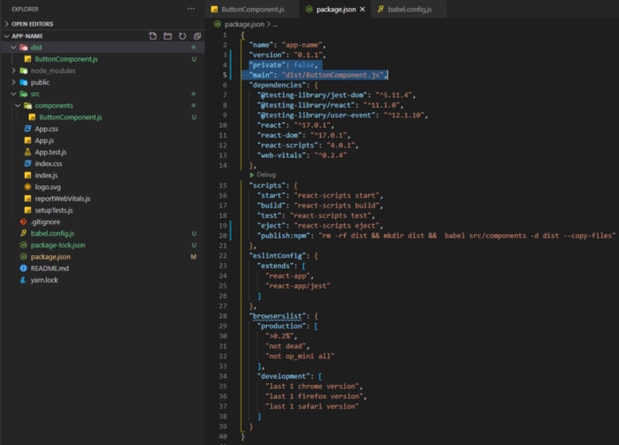The width and height of the screenshot is (619, 445).
Task: Click the public folder icon
Action: 24,82
